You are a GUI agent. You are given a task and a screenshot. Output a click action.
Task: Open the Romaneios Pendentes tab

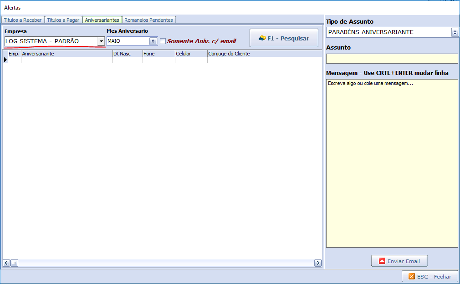pyautogui.click(x=149, y=20)
